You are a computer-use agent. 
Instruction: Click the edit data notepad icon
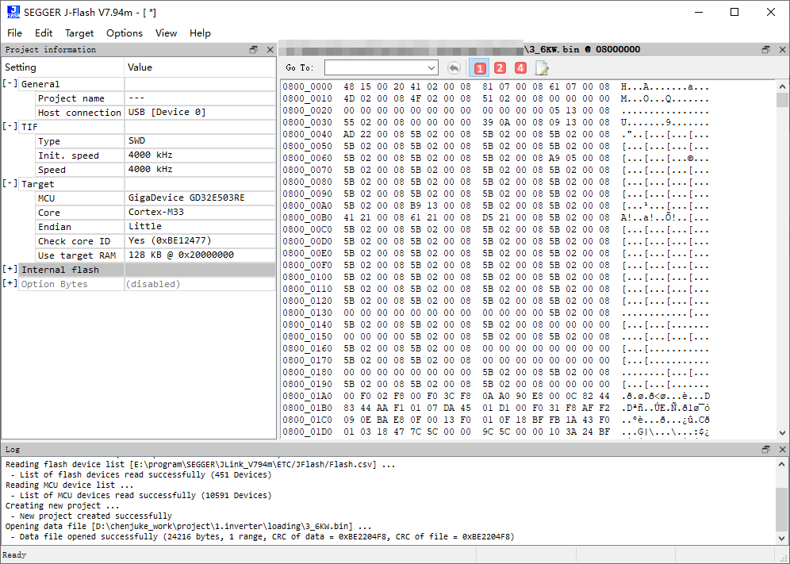[x=542, y=67]
